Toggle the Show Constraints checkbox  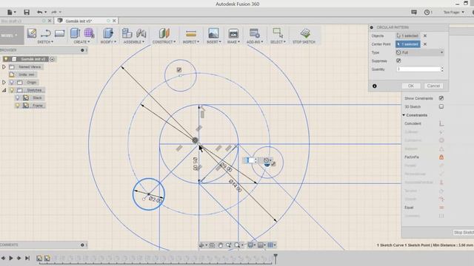tap(441, 98)
